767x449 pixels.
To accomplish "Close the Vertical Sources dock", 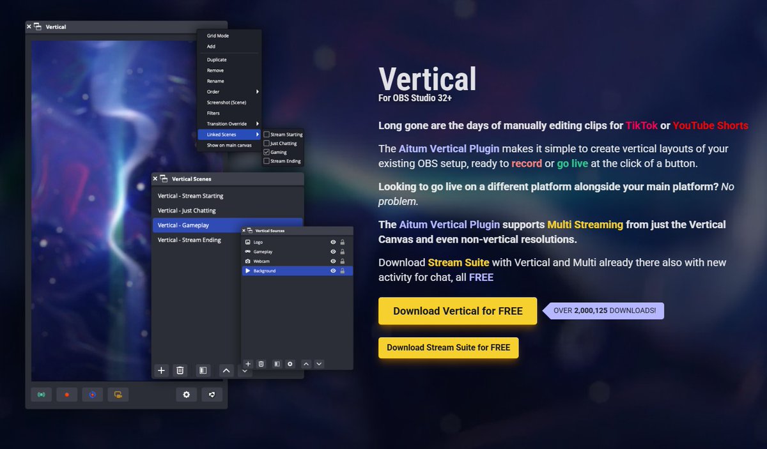I will point(244,230).
